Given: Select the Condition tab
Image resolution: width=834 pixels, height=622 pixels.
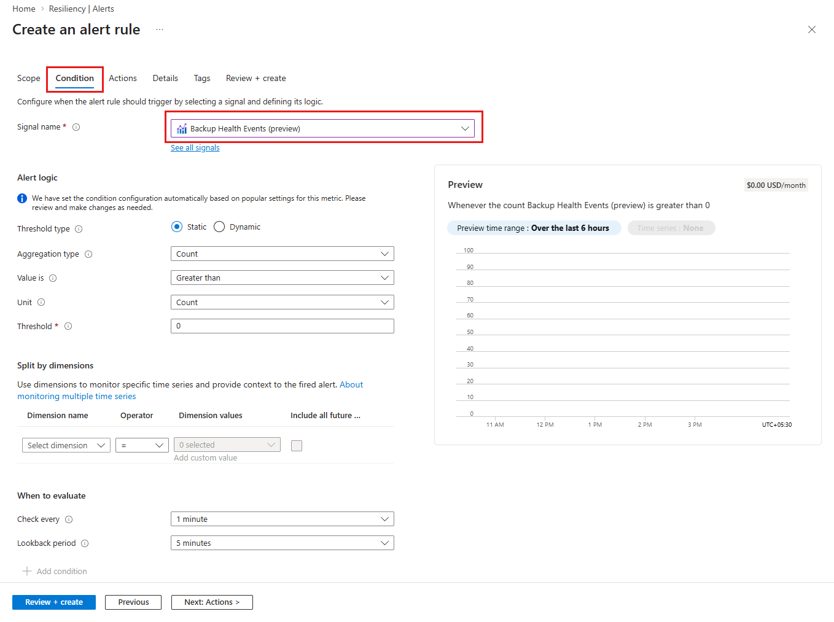Looking at the screenshot, I should [75, 78].
